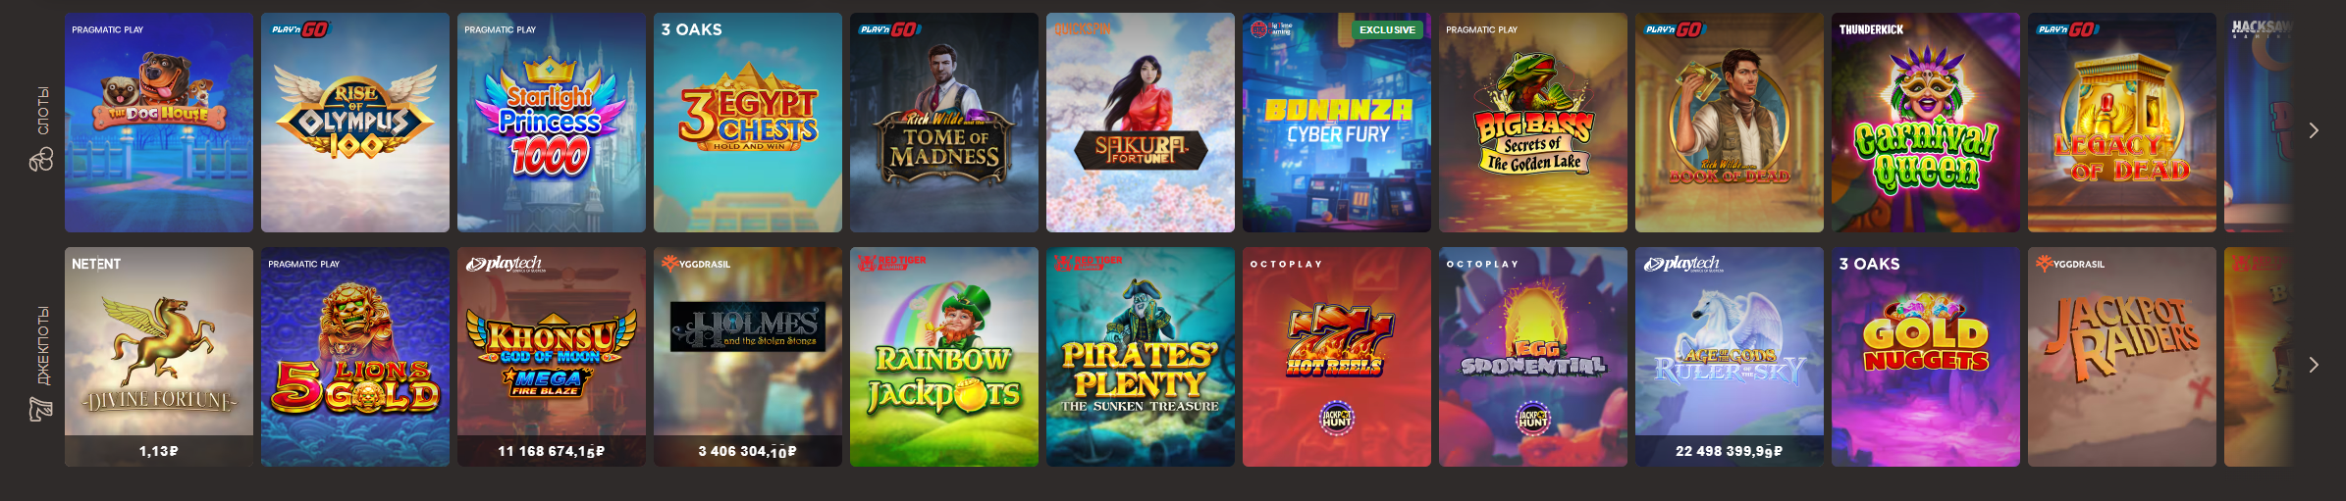Click the NetEnt logo on Divine Fortune

point(96,264)
